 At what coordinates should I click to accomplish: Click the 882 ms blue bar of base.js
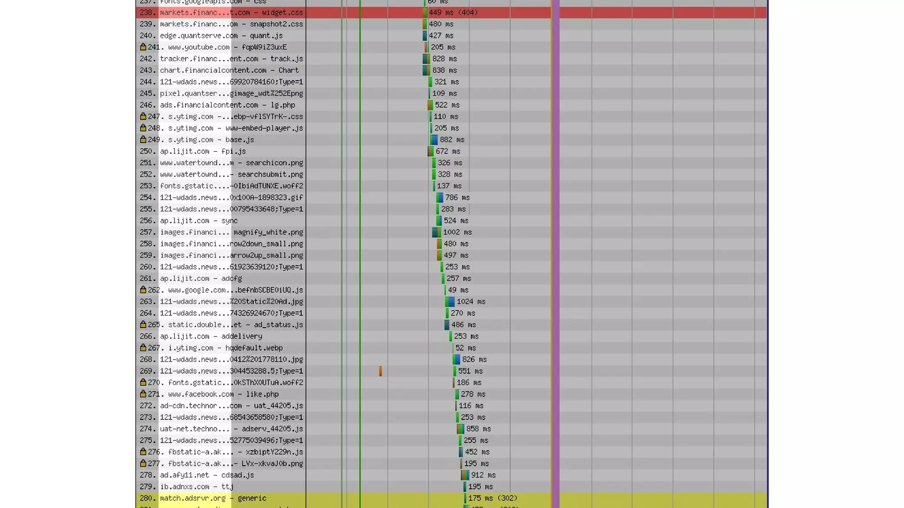pyautogui.click(x=434, y=140)
